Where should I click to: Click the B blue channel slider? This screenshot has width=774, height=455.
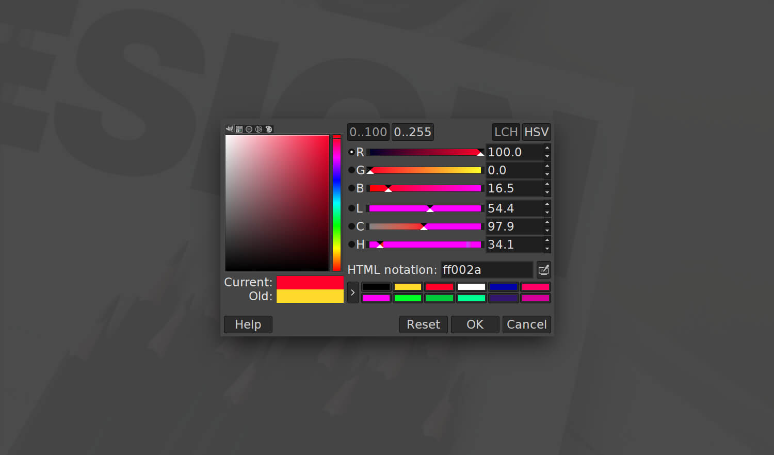tap(425, 188)
